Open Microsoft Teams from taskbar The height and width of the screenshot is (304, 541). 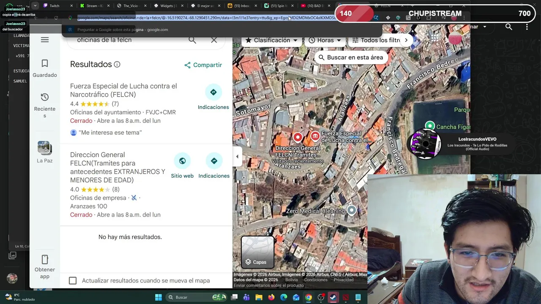246,297
